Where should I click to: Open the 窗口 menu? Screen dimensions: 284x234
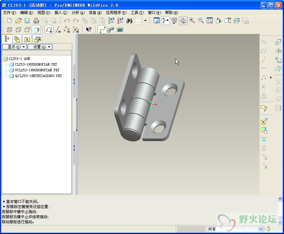pyautogui.click(x=154, y=12)
